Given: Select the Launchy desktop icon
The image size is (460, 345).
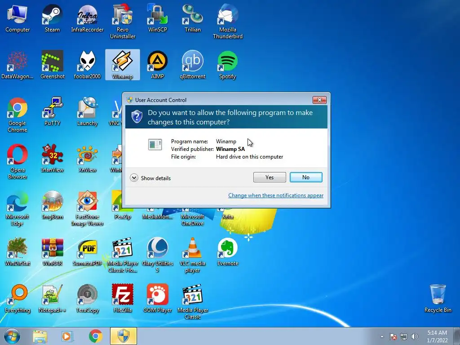Looking at the screenshot, I should pyautogui.click(x=87, y=112).
